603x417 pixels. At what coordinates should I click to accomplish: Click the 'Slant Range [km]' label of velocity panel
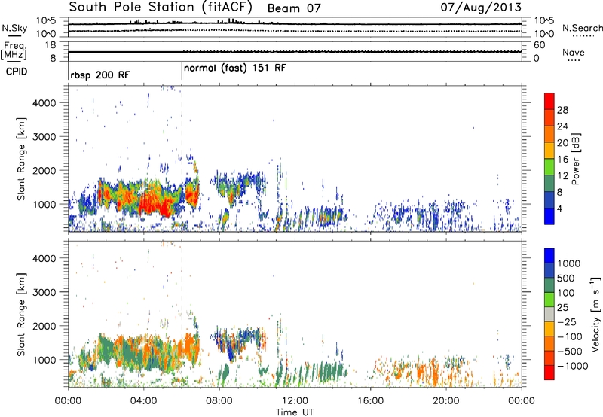21,314
